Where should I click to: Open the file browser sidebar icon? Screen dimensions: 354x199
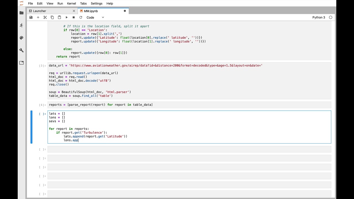pyautogui.click(x=22, y=13)
